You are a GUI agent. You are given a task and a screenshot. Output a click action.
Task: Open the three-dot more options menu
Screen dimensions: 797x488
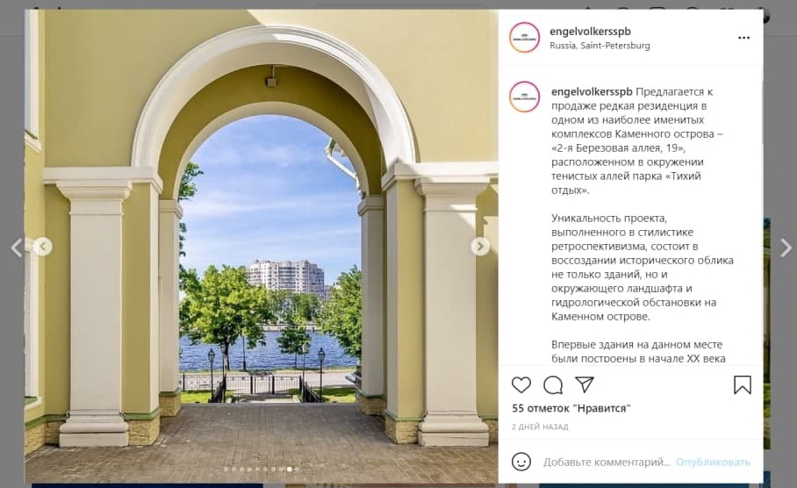pos(743,38)
